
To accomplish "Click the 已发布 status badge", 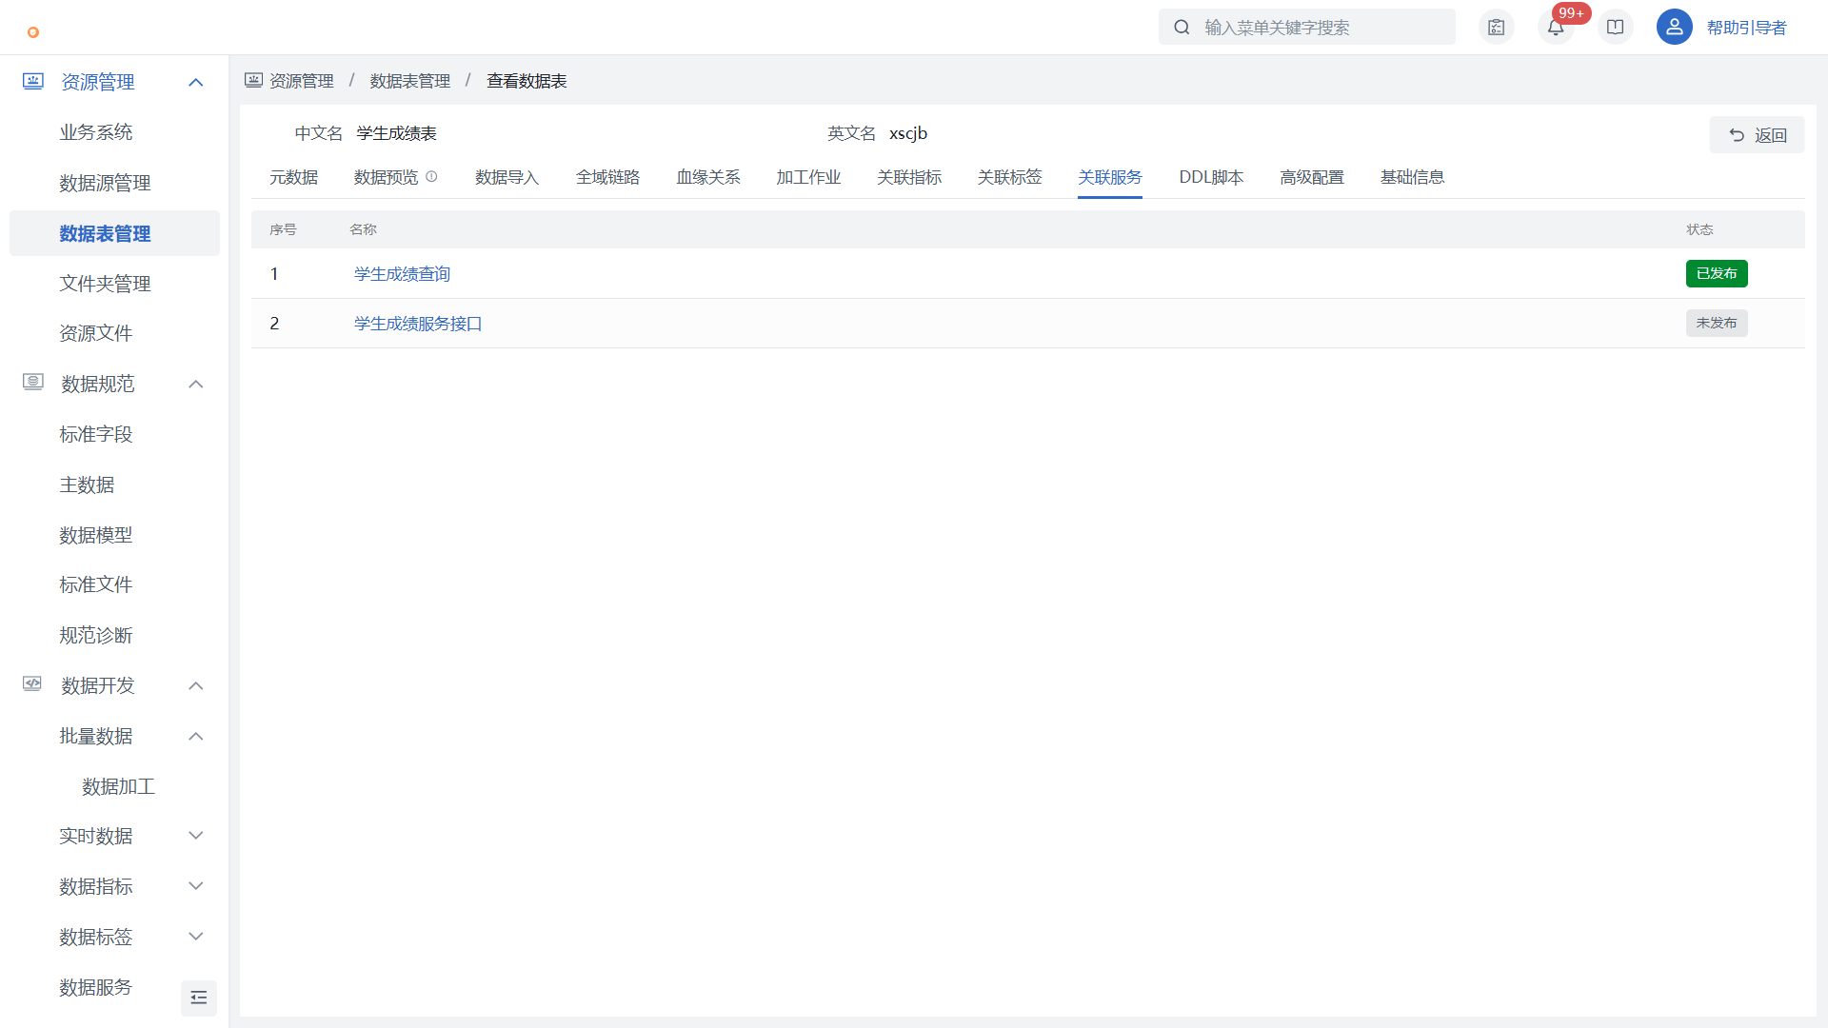I will pyautogui.click(x=1717, y=273).
